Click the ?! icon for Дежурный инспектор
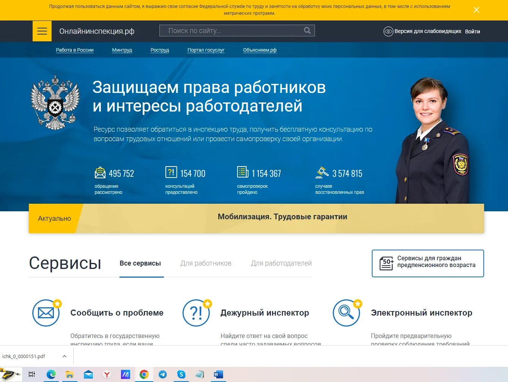This screenshot has height=382, width=508. tap(197, 313)
